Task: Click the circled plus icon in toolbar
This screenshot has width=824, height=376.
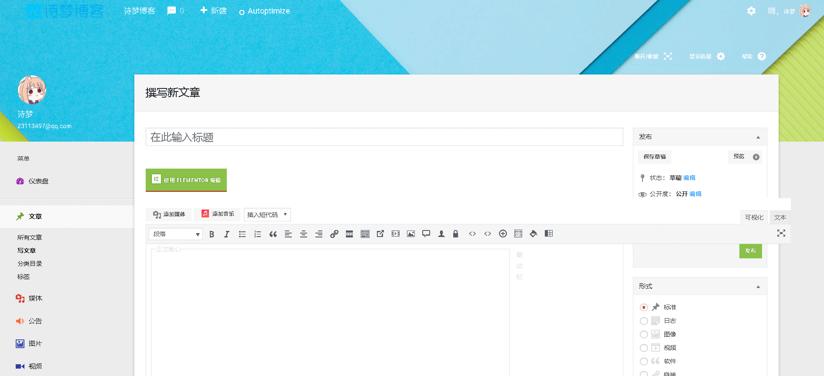Action: pos(503,234)
